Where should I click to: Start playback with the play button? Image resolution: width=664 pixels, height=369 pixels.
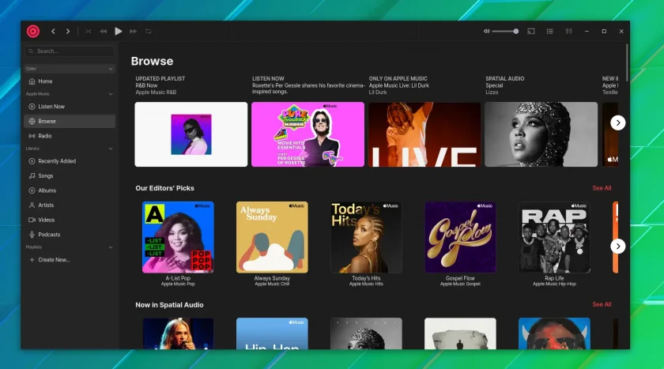click(118, 32)
